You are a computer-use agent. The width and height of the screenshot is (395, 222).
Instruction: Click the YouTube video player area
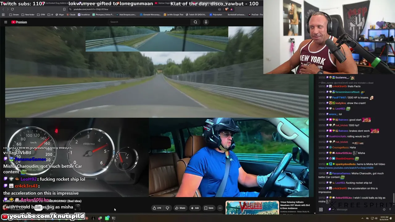click(x=157, y=112)
